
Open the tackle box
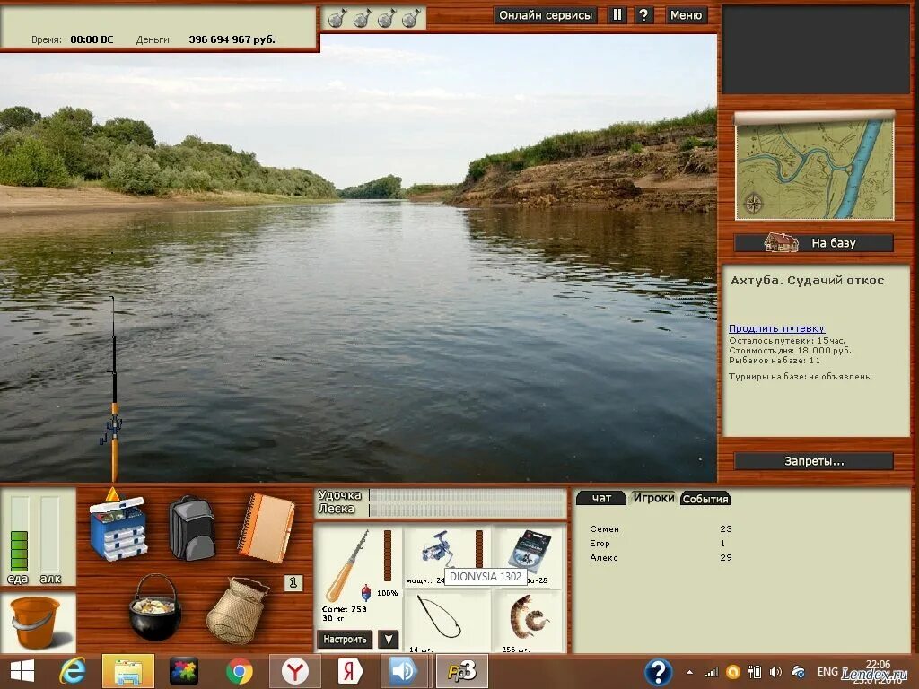(x=118, y=528)
